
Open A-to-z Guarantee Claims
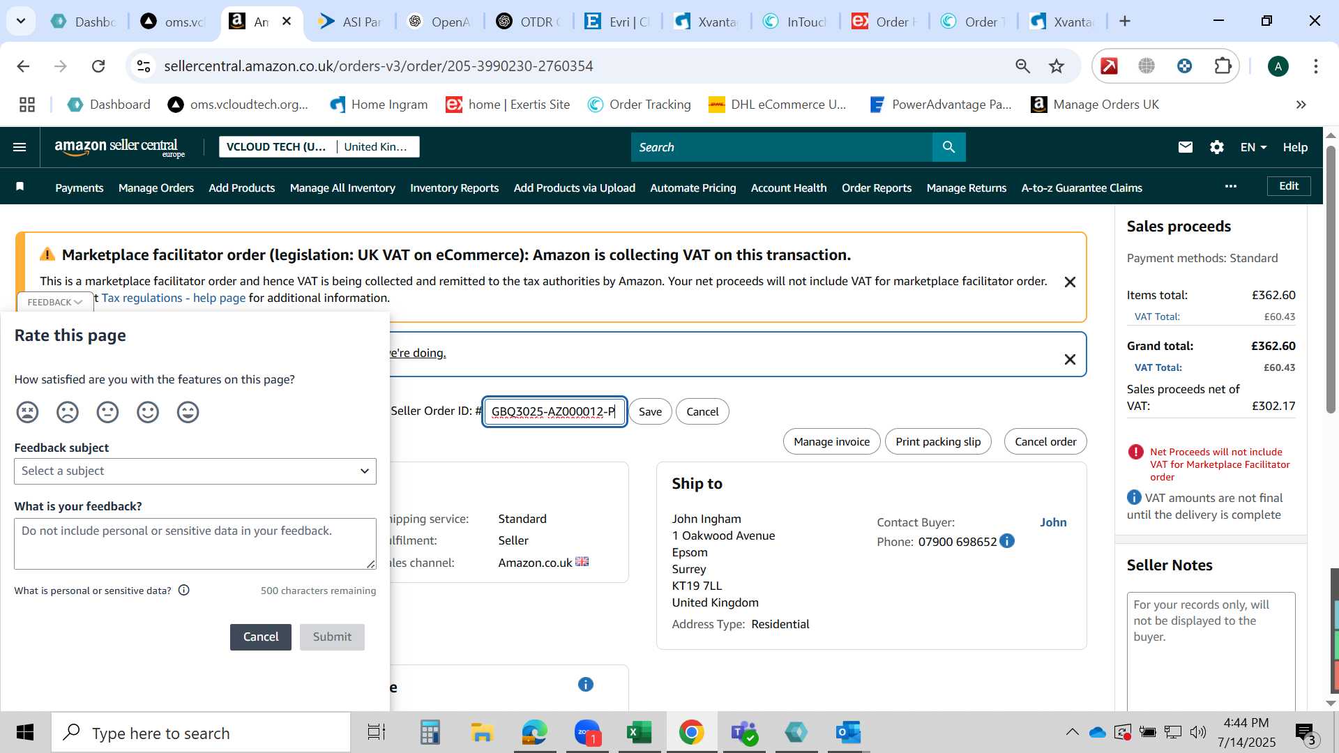1082,188
